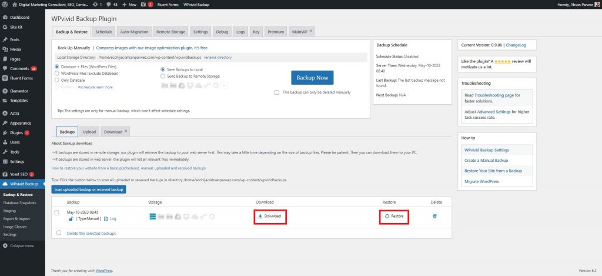Select Save Backups to Local
Image resolution: width=602 pixels, height=276 pixels.
point(163,69)
